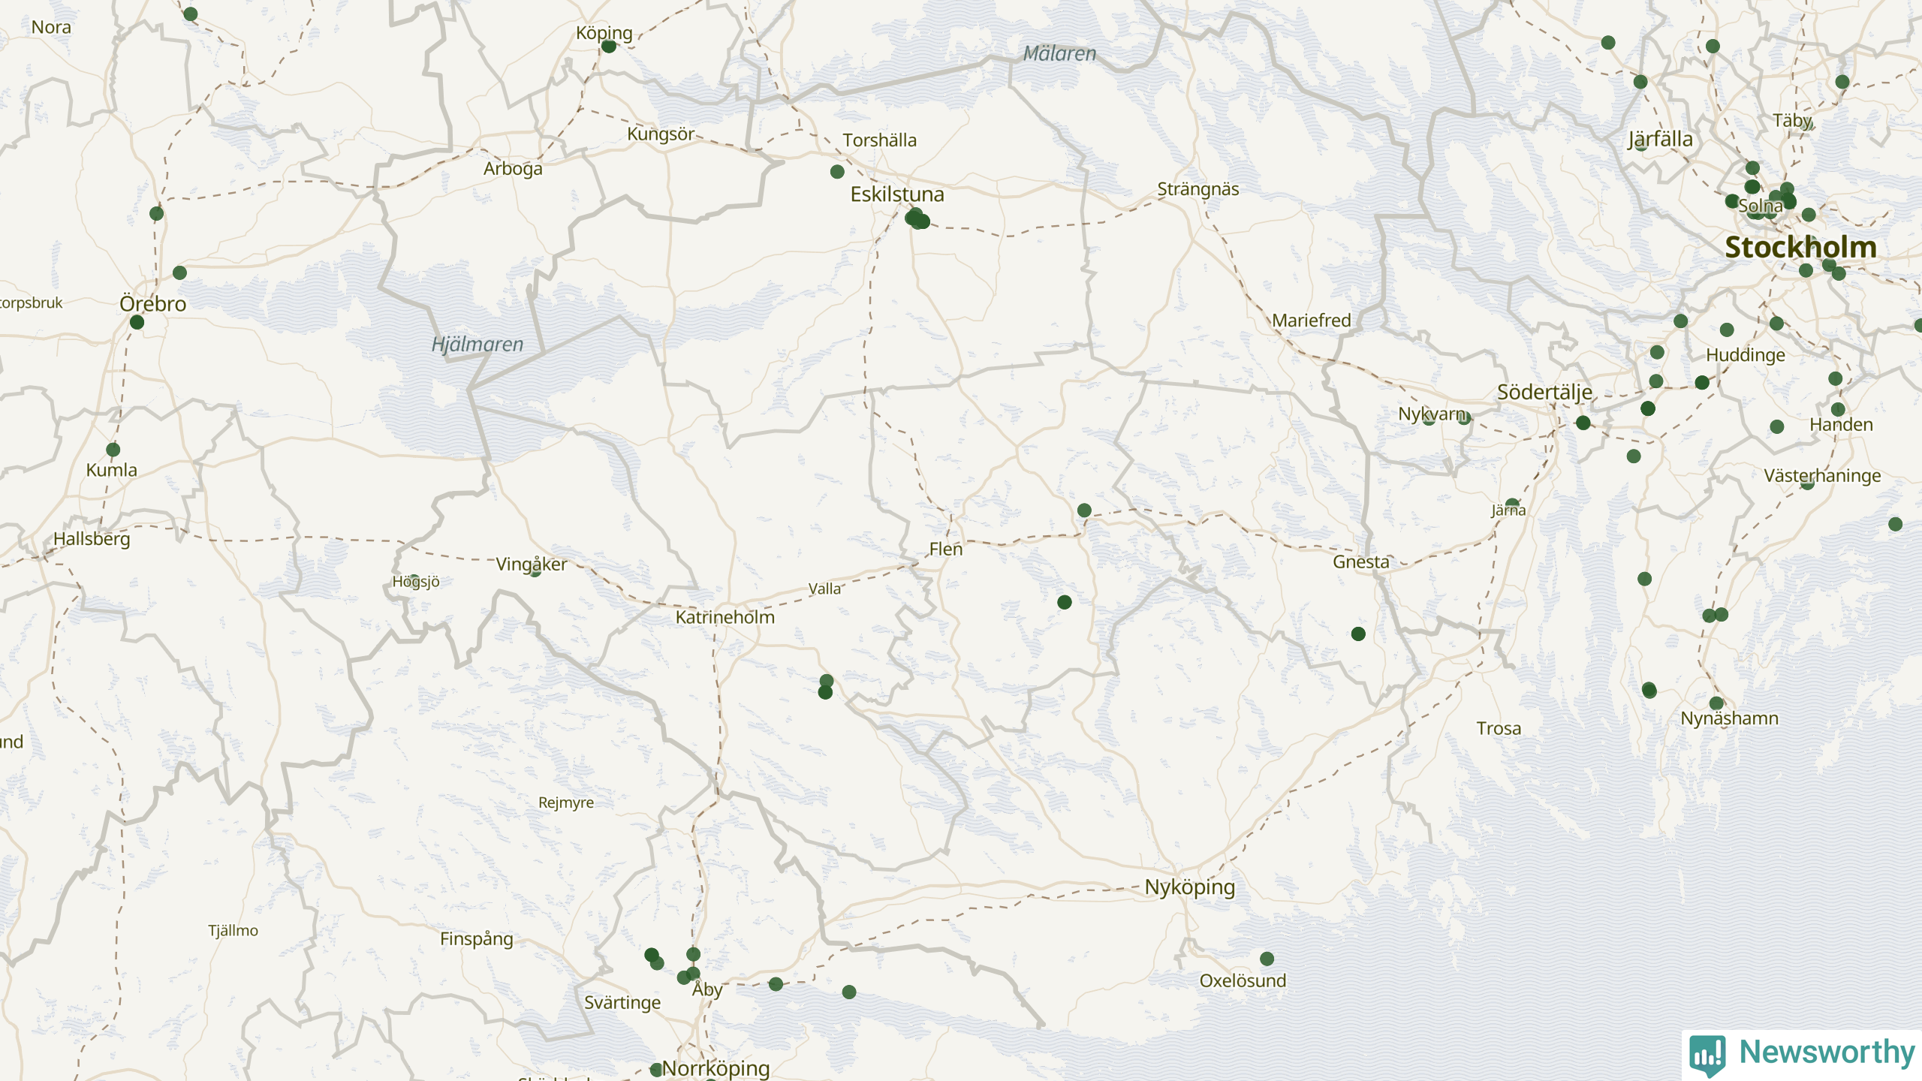
Task: Click the Trosa town label
Action: [x=1499, y=728]
